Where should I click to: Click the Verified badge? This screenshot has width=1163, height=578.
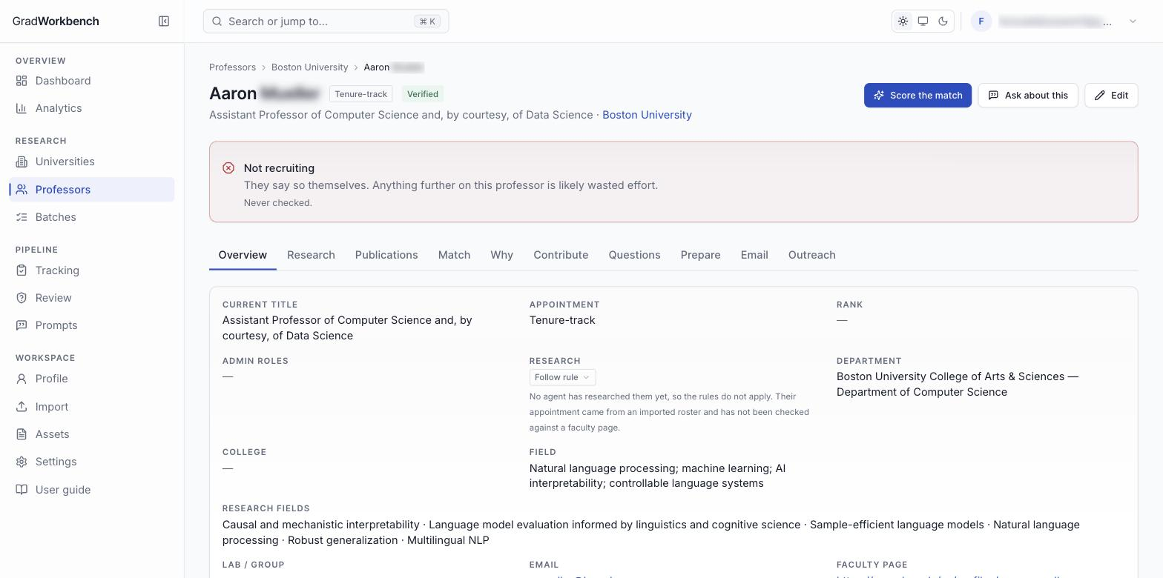coord(423,94)
